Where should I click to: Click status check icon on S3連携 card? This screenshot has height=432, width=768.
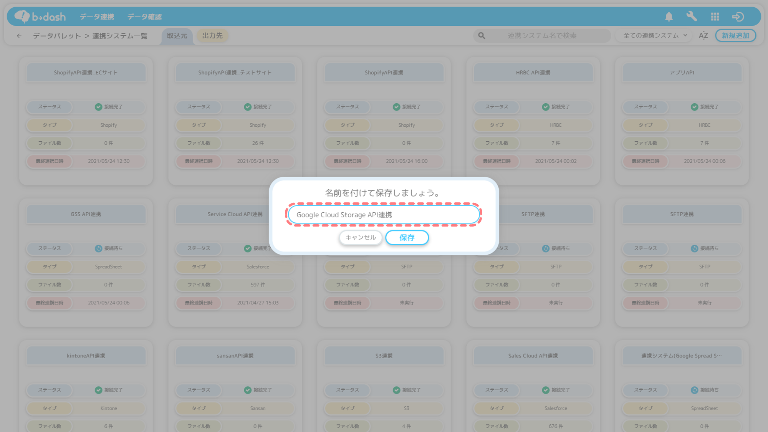coord(397,390)
